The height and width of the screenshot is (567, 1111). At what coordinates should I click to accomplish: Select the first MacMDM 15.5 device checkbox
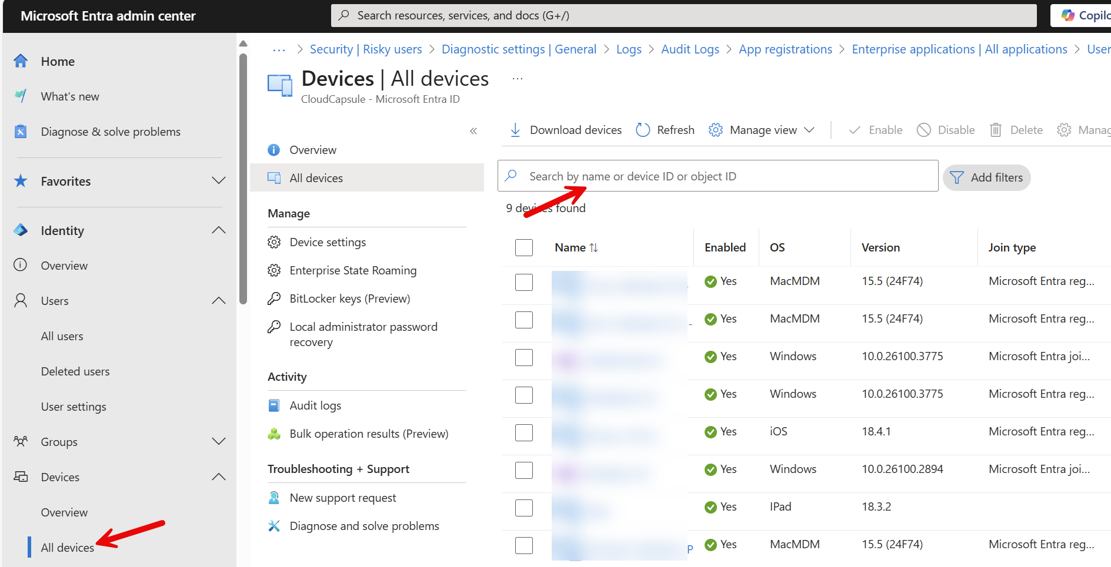click(524, 282)
